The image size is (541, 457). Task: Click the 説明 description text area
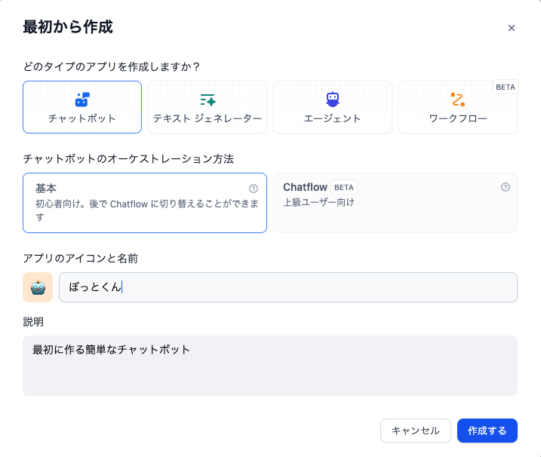[x=269, y=366]
